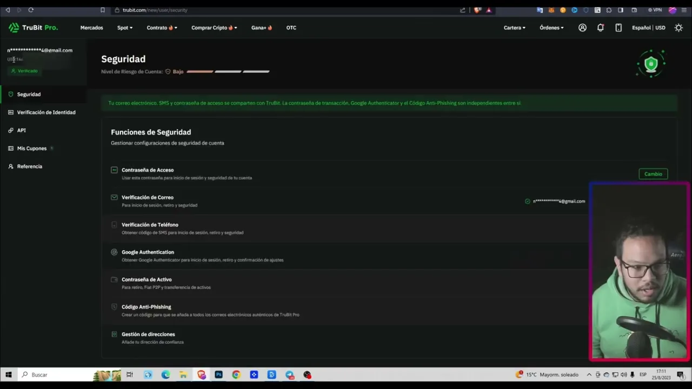
Task: Click the phone icon for Verificación de Teléfono
Action: 114,225
